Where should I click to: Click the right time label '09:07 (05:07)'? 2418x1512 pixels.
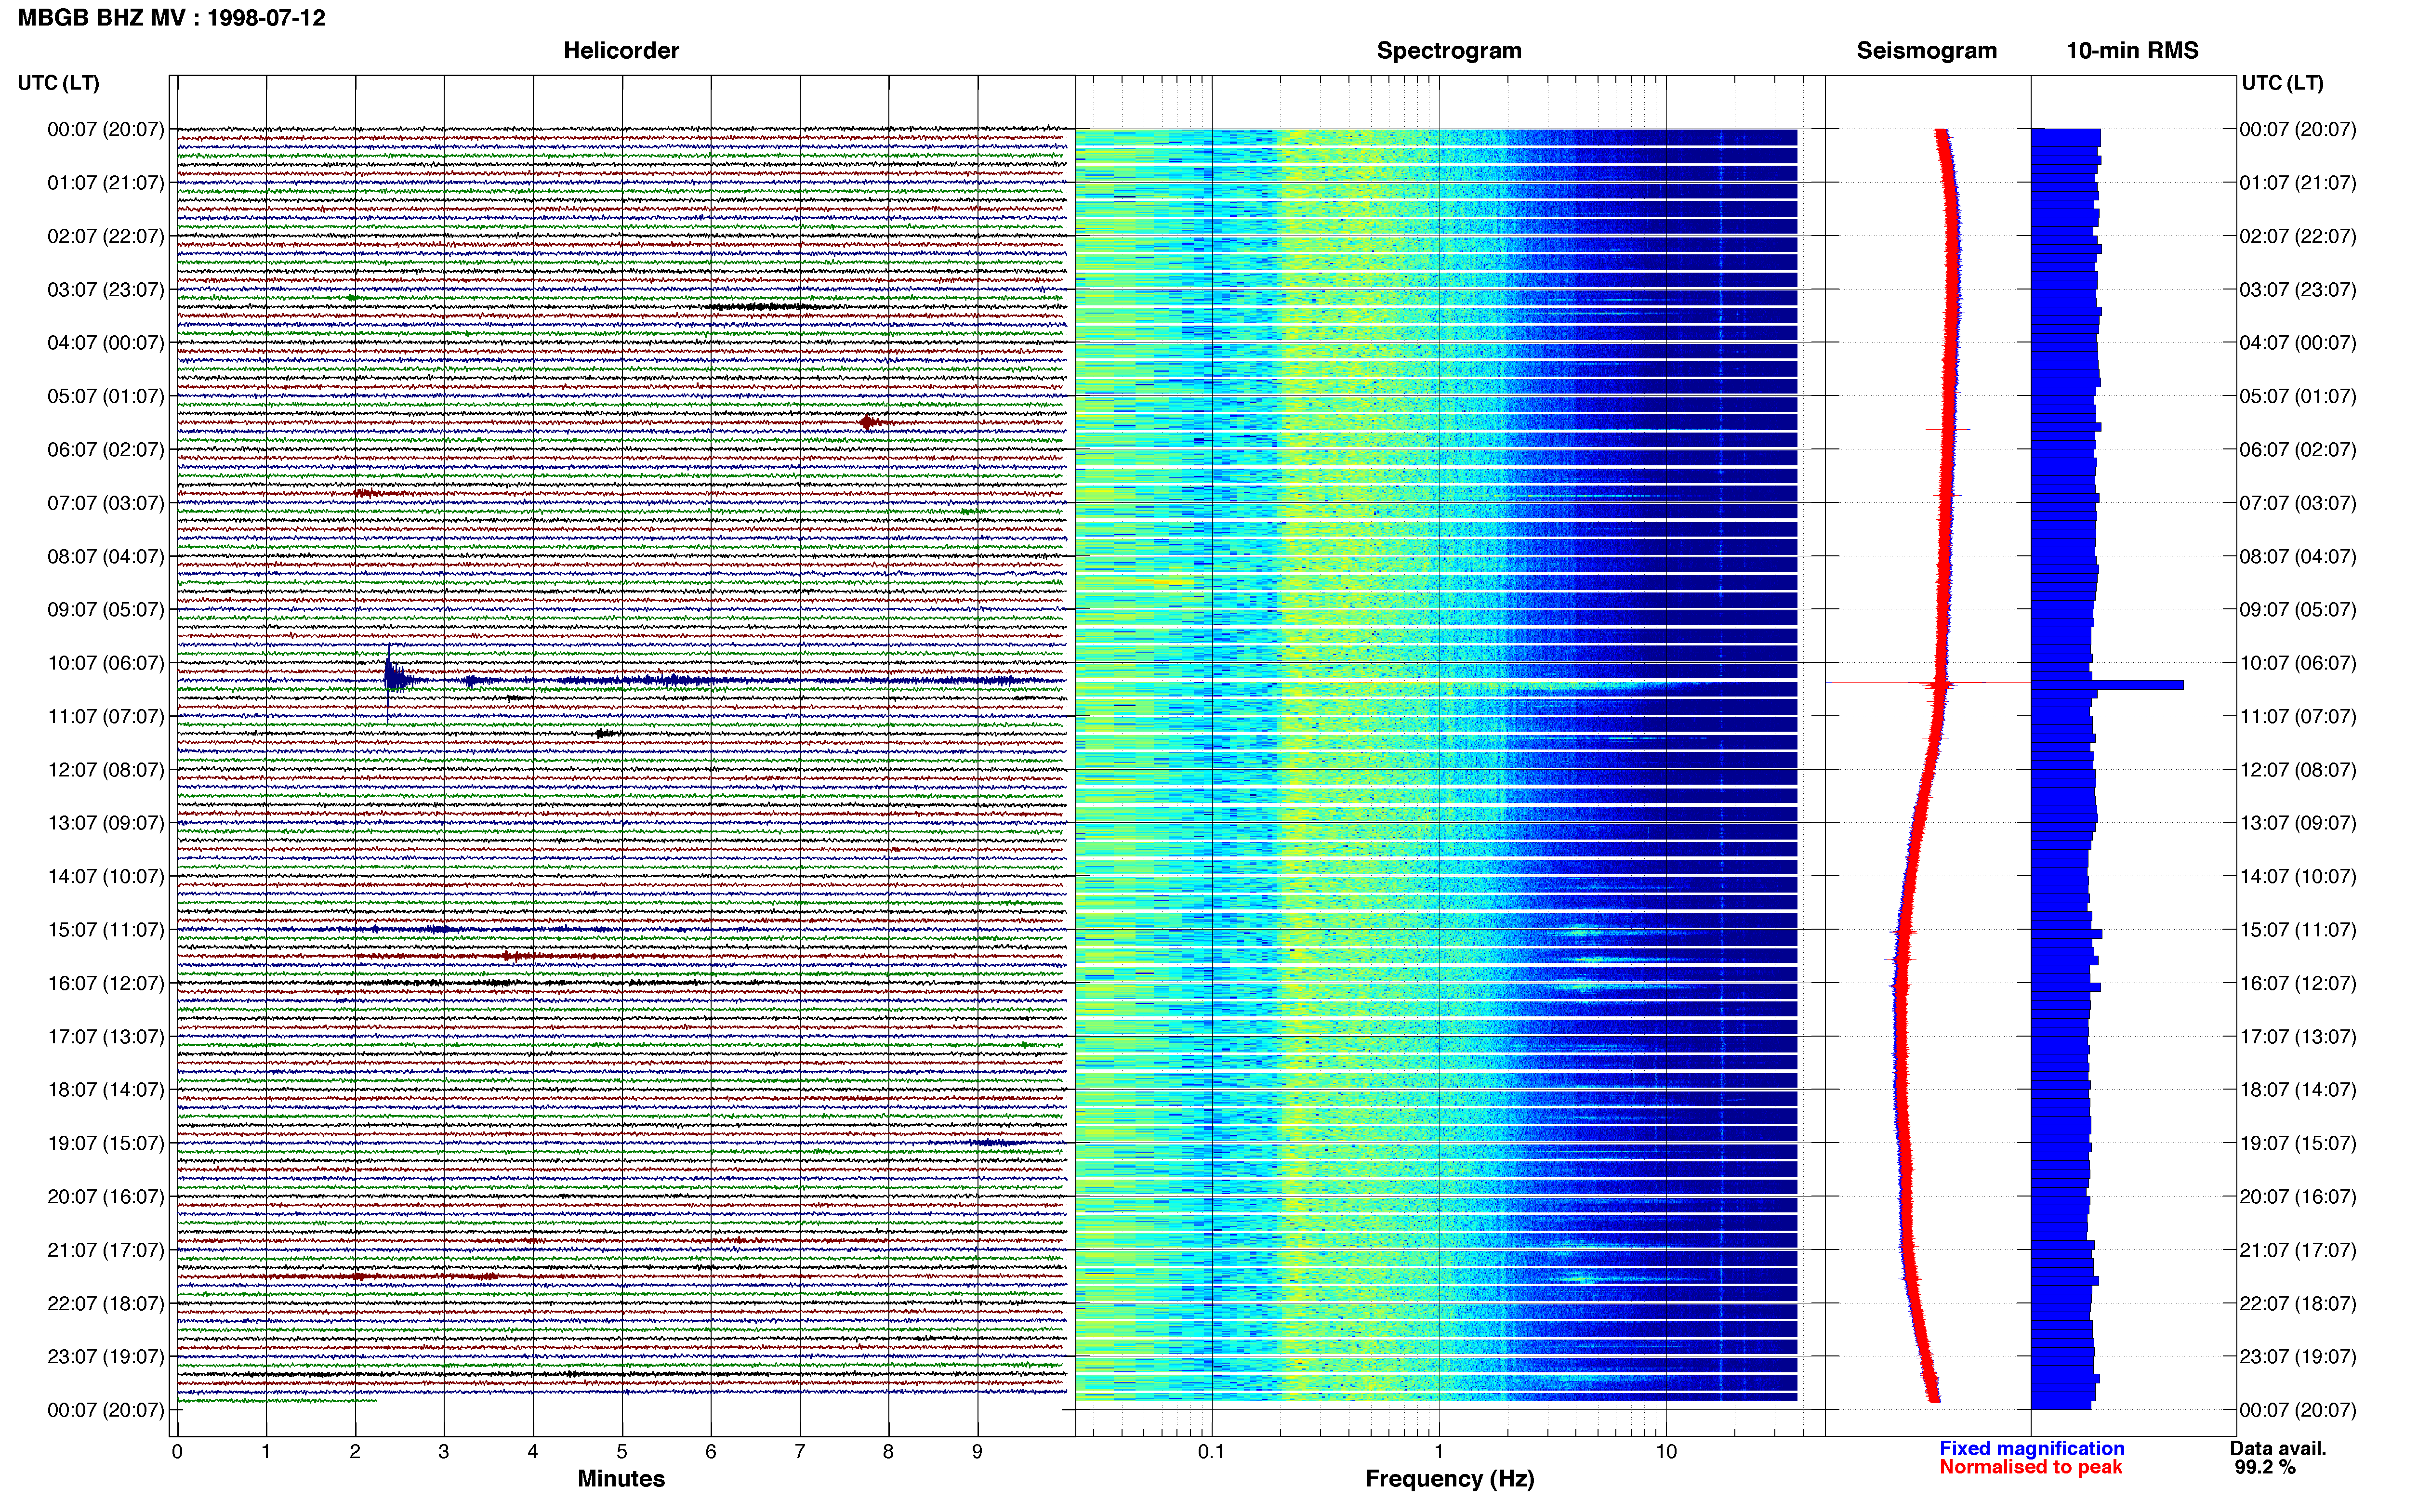[x=2298, y=610]
